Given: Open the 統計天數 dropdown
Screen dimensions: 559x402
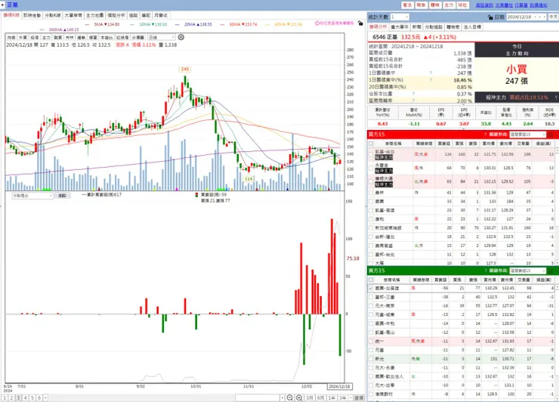Looking at the screenshot, I should coord(400,17).
